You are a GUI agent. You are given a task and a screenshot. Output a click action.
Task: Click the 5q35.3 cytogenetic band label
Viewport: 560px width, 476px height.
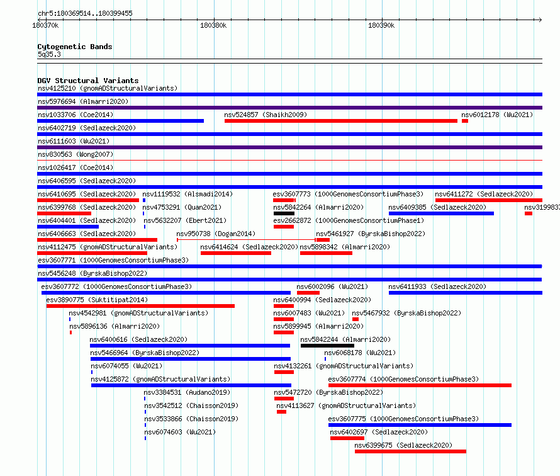[49, 54]
